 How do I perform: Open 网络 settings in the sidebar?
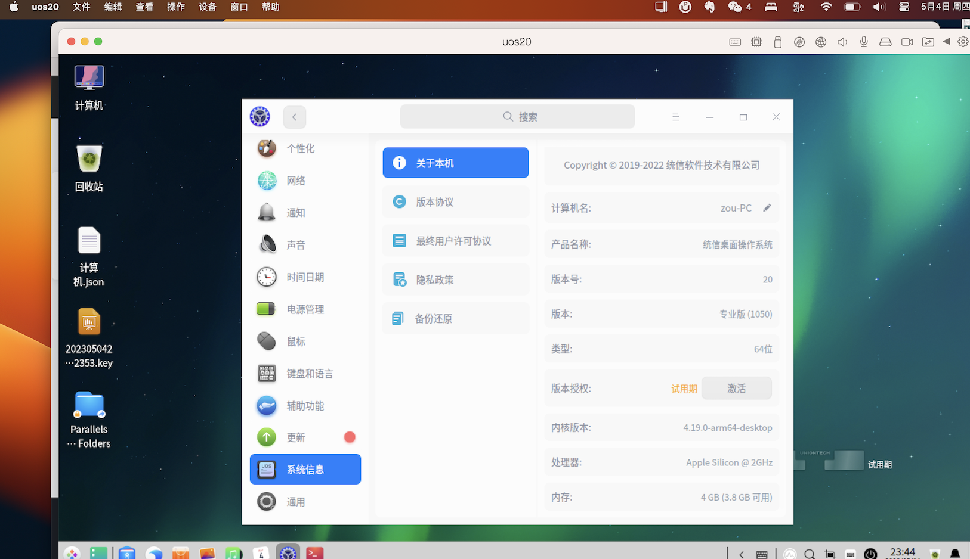pyautogui.click(x=305, y=181)
